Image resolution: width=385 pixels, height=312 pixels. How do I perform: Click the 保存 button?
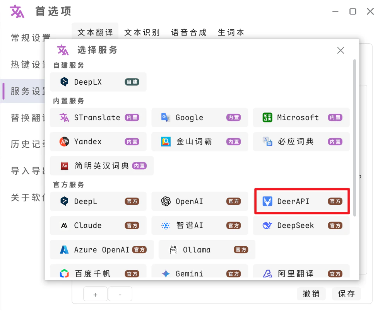[x=346, y=293]
